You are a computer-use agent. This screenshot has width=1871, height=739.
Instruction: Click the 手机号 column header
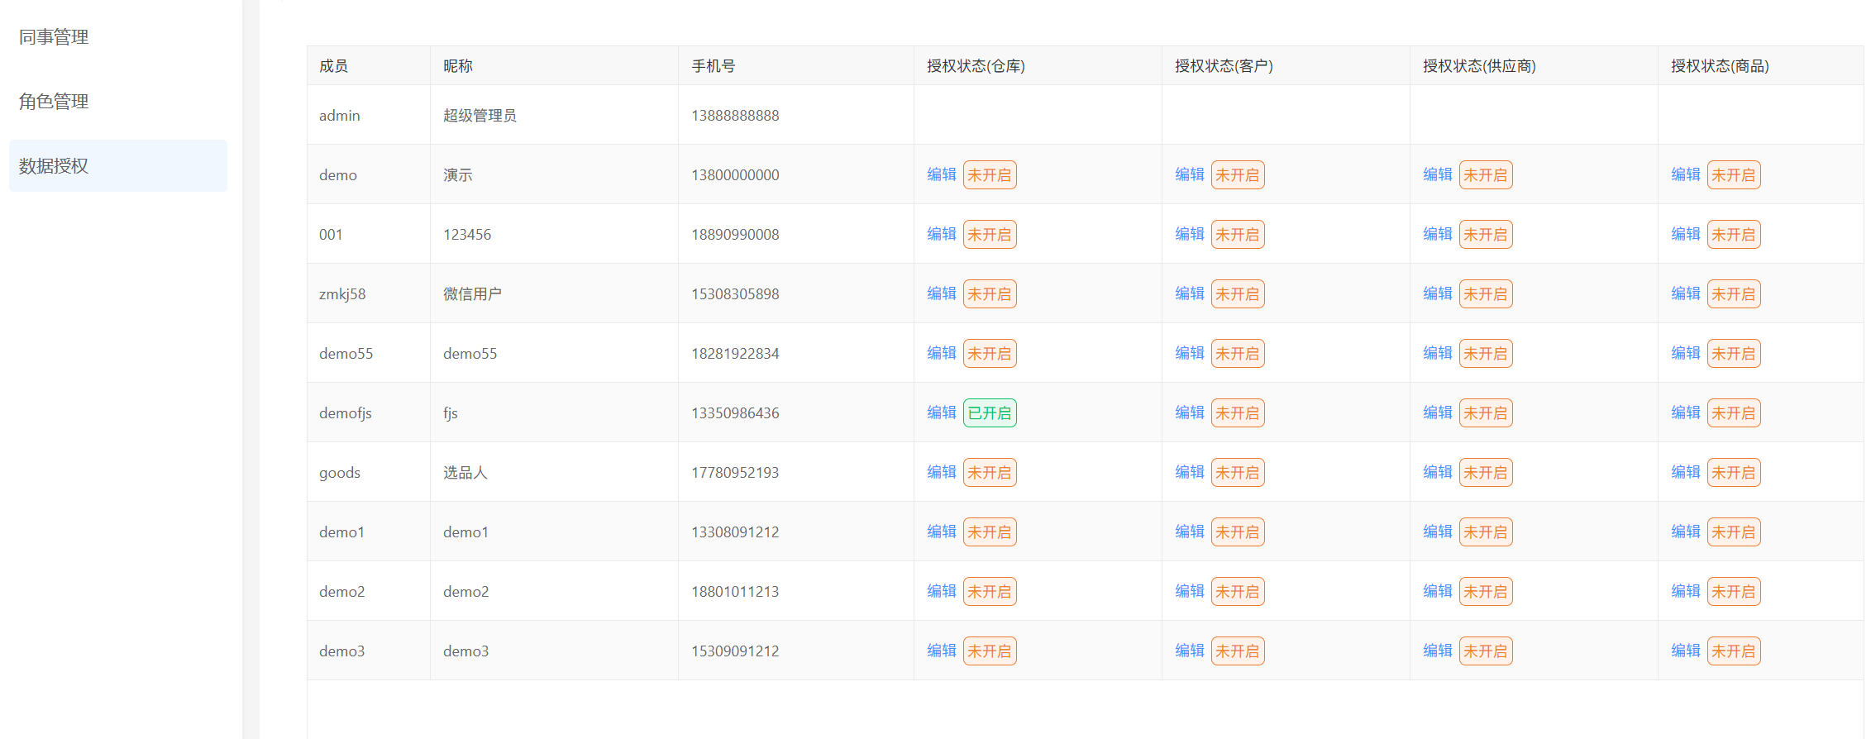tap(713, 66)
